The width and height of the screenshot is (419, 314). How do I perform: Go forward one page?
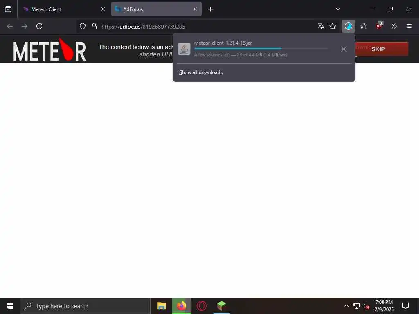point(25,26)
